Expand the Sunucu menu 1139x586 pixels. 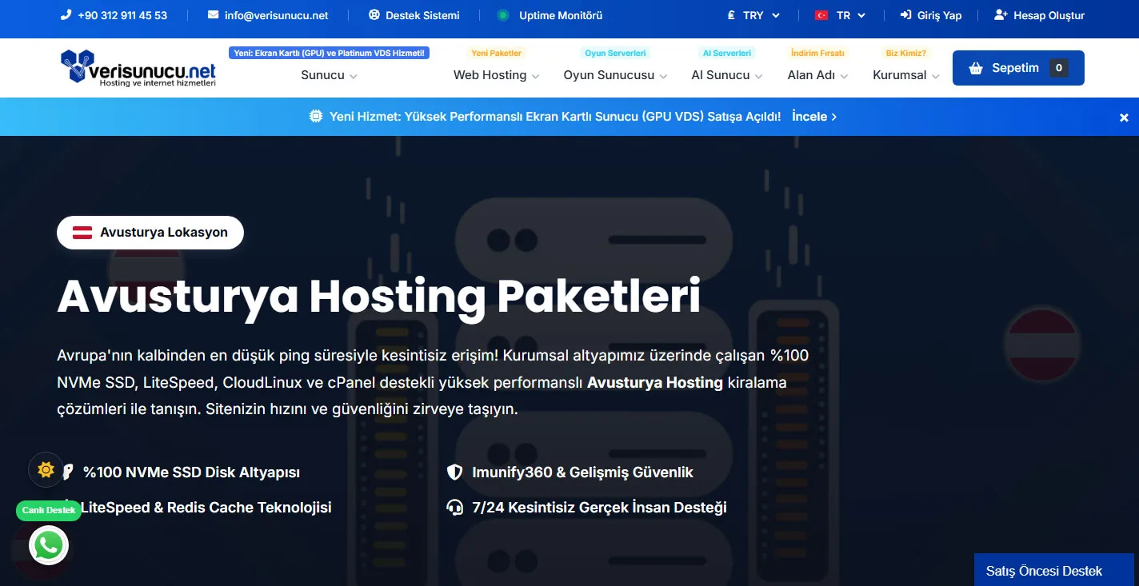pos(329,75)
